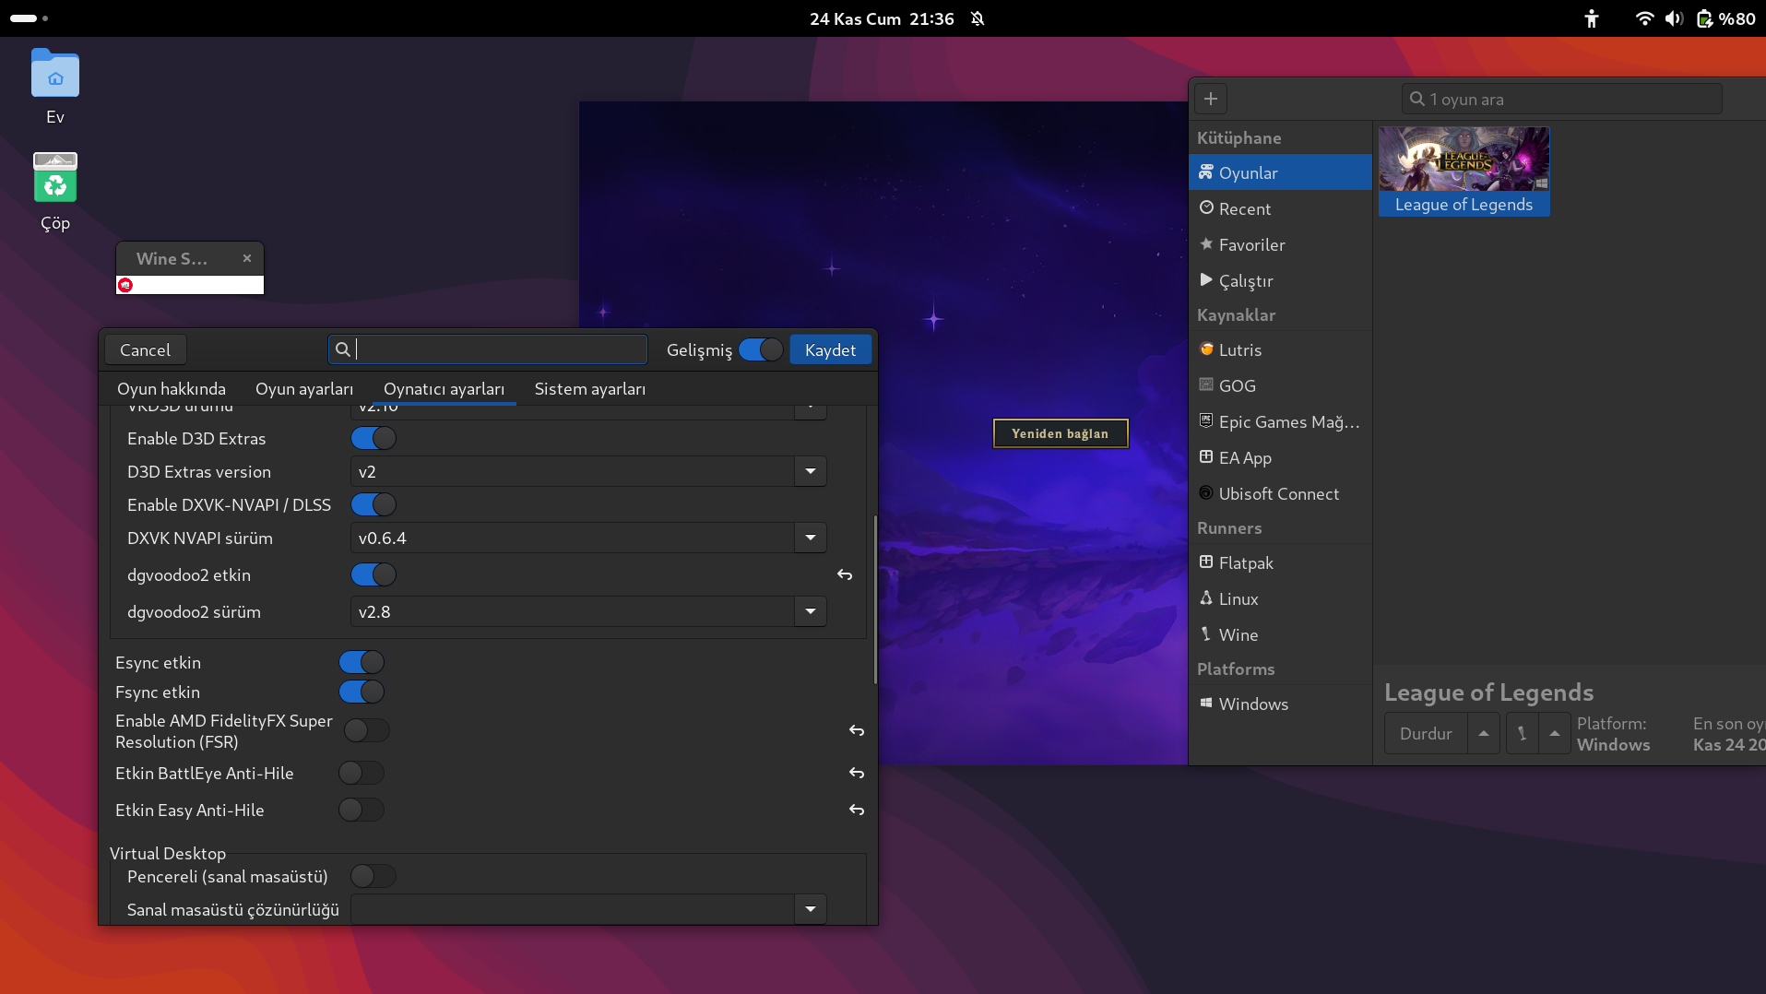
Task: Reset dgvoodoo2 etkin with revert arrow
Action: [x=844, y=575]
